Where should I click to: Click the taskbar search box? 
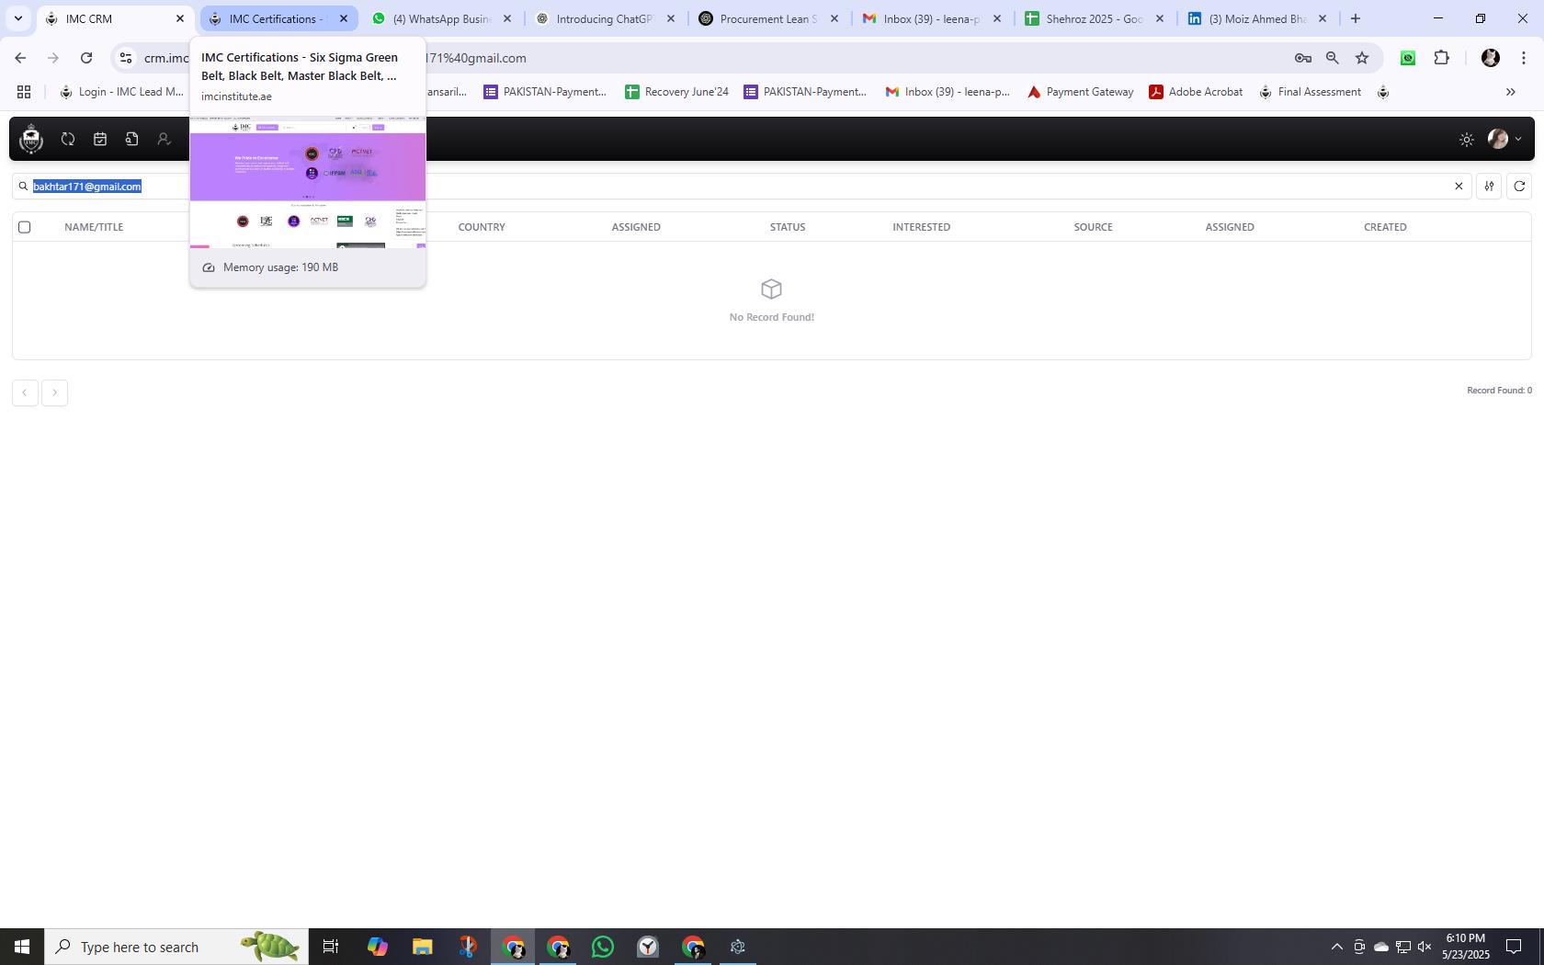coord(176,947)
